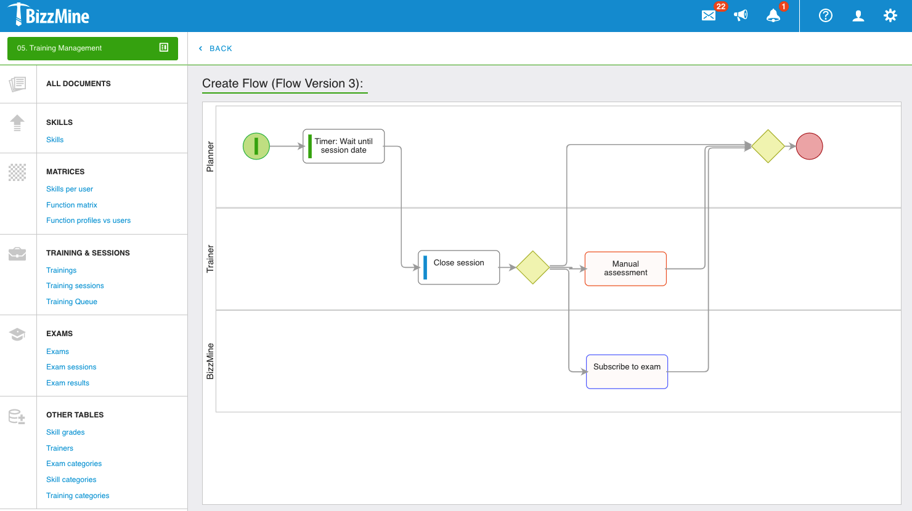This screenshot has width=912, height=511.
Task: Open the 05. Training Management dropdown
Action: tap(86, 48)
